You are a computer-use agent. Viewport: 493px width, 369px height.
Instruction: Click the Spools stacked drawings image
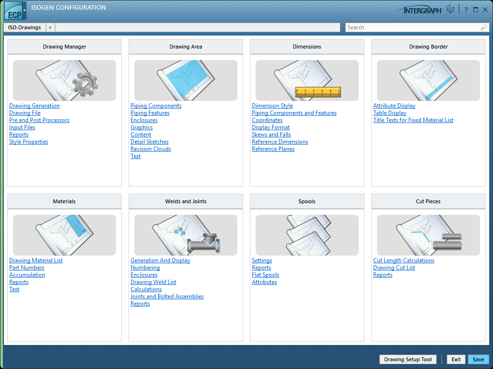coord(307,235)
